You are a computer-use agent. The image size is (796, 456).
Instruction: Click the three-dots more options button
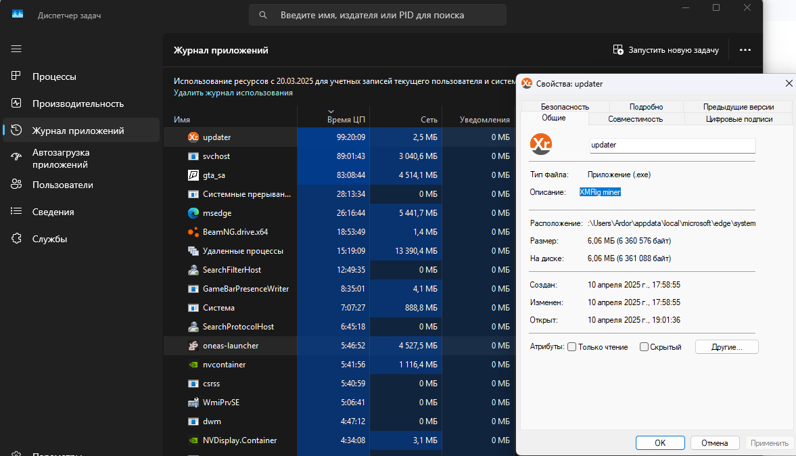click(x=745, y=50)
